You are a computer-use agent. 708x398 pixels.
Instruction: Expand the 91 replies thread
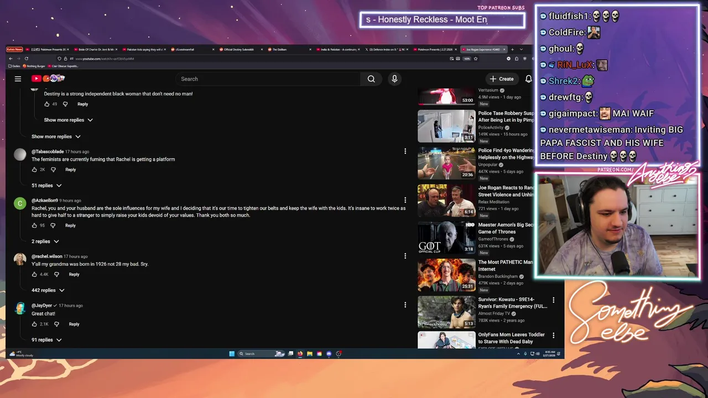click(46, 340)
